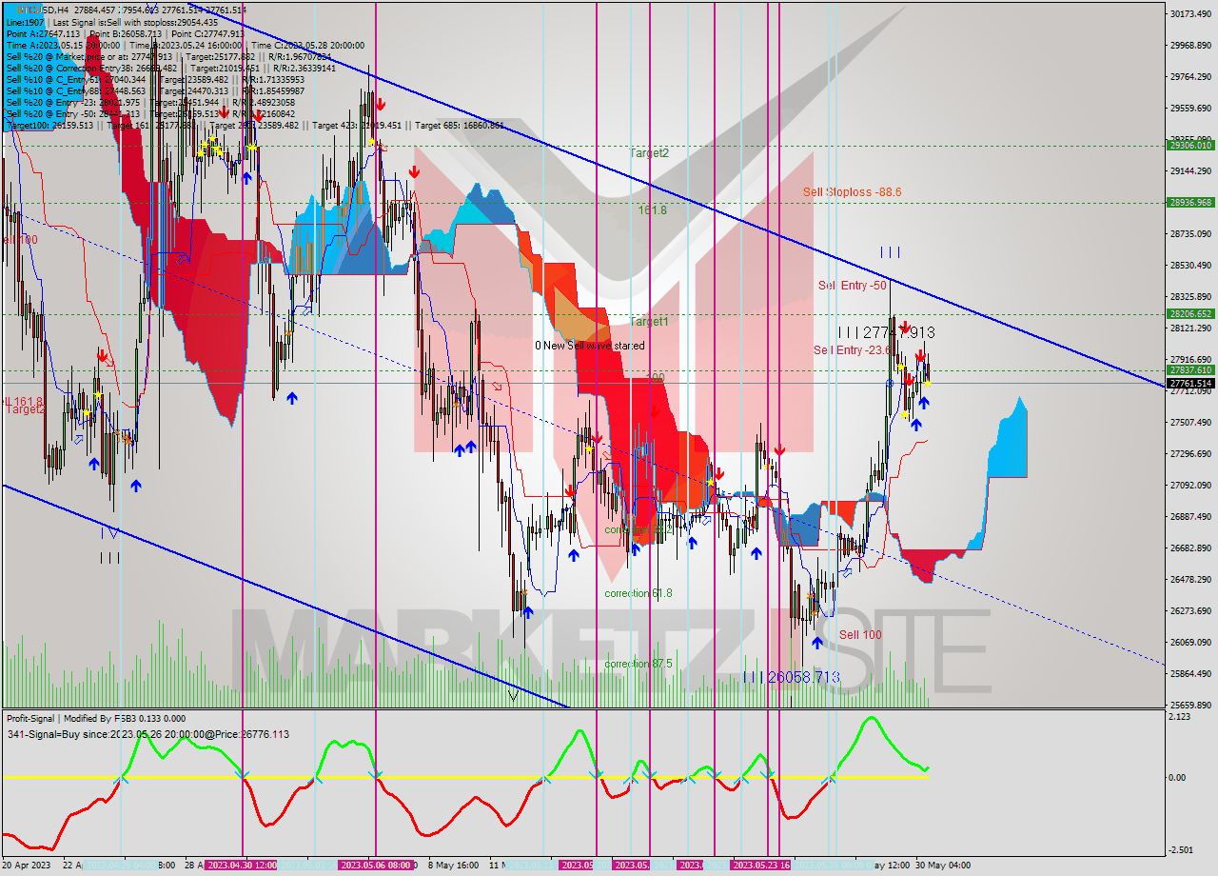Viewport: 1218px width, 876px height.
Task: Select the Sell Entry -23.6 label
Action: point(852,350)
